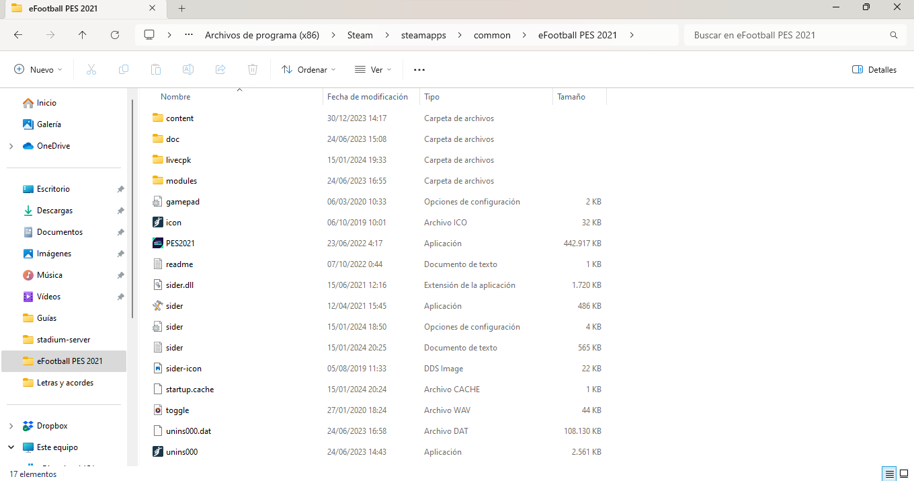Unpin Escritorio from quick access
This screenshot has height=481, width=914.
point(120,189)
